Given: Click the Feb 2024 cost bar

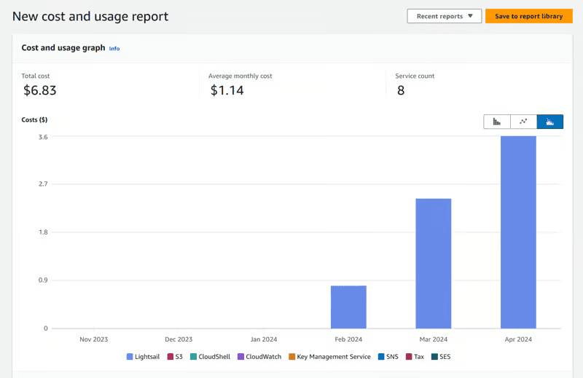Looking at the screenshot, I should 348,307.
